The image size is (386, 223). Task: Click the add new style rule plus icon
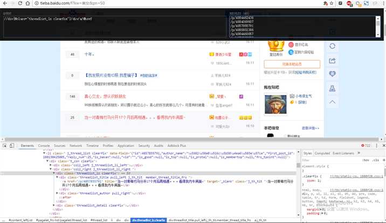[384, 160]
